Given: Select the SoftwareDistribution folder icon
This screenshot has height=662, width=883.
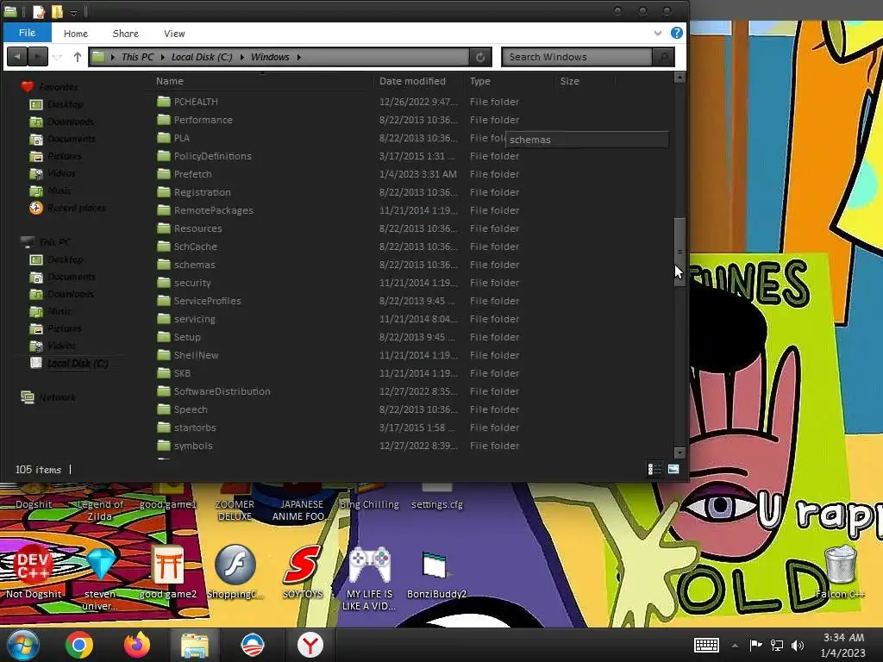Looking at the screenshot, I should pyautogui.click(x=164, y=391).
